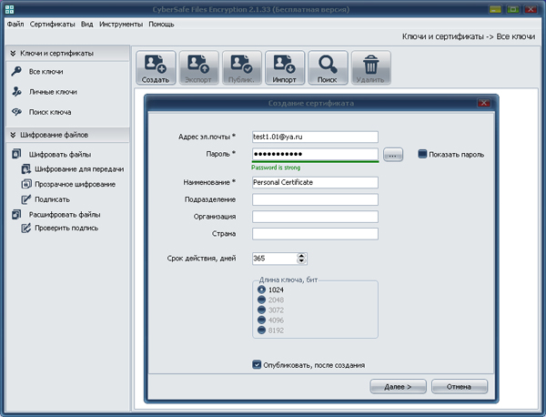Viewport: 546px width, 417px height.
Task: Open the Файл menu
Action: (x=15, y=24)
